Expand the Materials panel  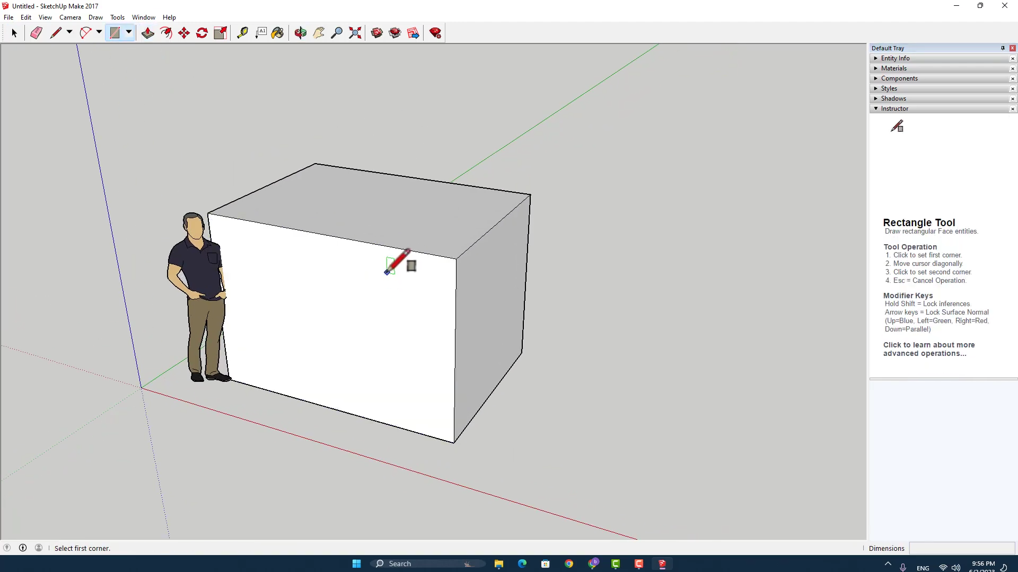coord(894,68)
